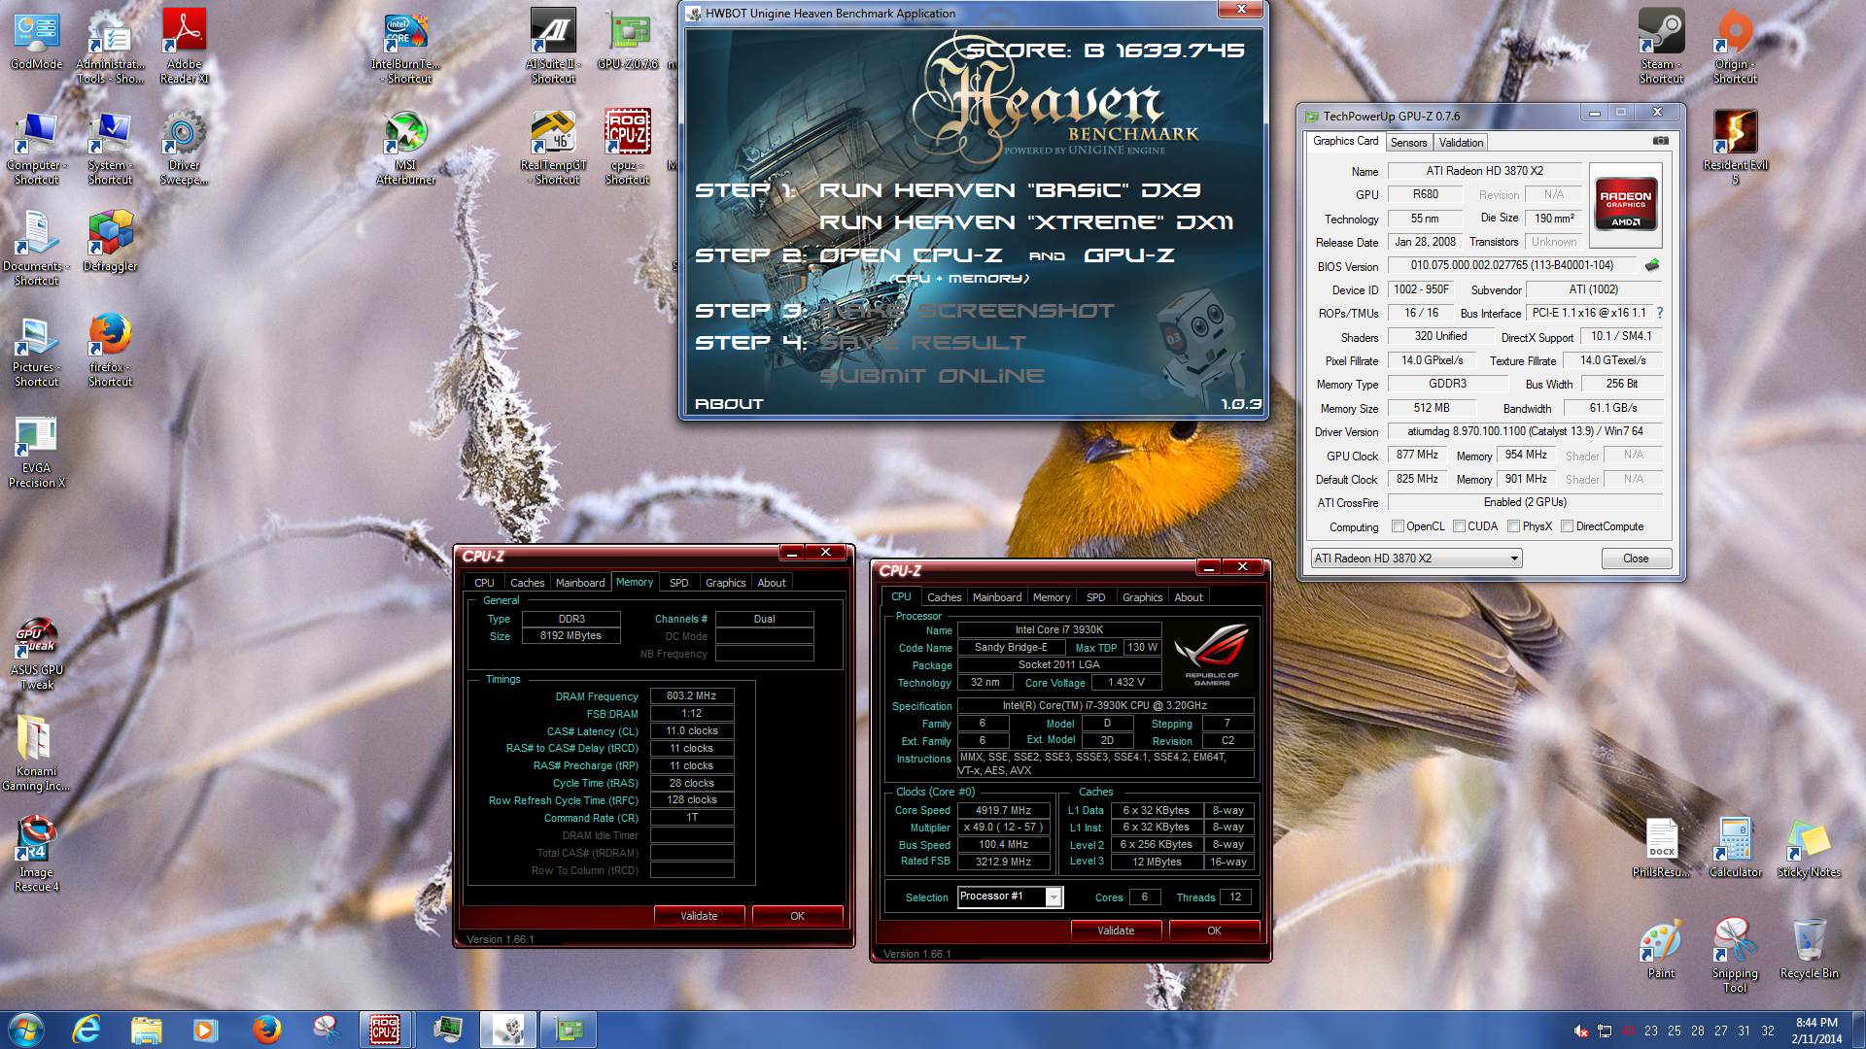Expand ATI Radeon HD 3870 X2 dropdown

[1513, 558]
